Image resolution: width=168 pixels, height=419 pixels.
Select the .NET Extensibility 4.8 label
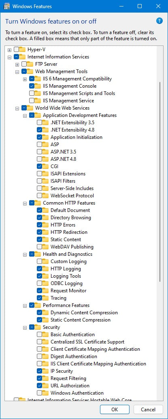[x=72, y=130]
